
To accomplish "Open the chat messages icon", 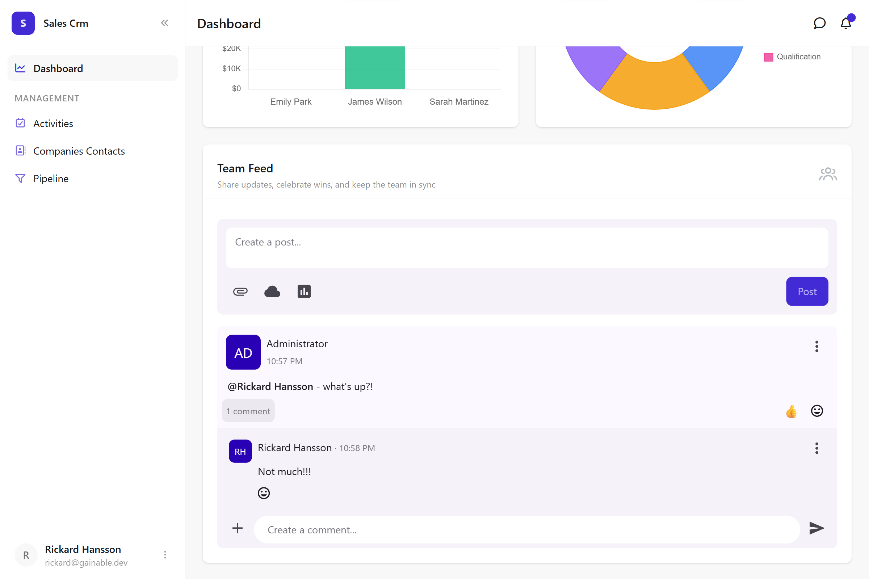I will (819, 23).
